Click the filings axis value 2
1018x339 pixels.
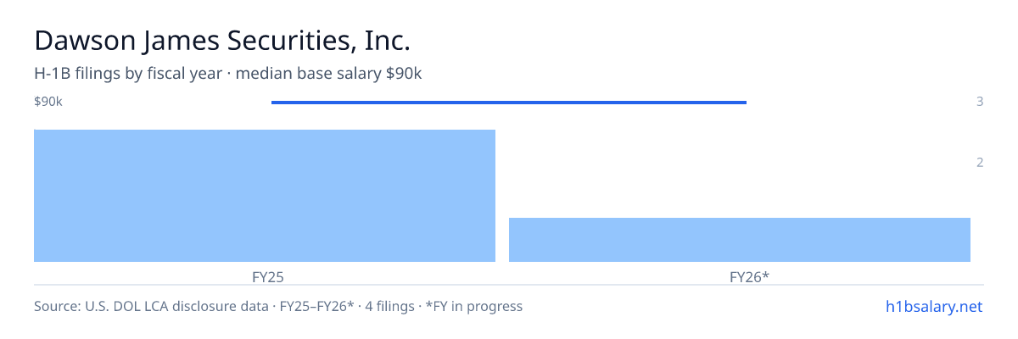[x=980, y=163]
